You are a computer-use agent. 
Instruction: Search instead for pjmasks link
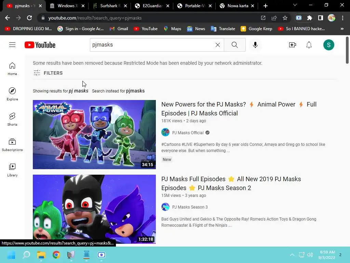pyautogui.click(x=135, y=91)
